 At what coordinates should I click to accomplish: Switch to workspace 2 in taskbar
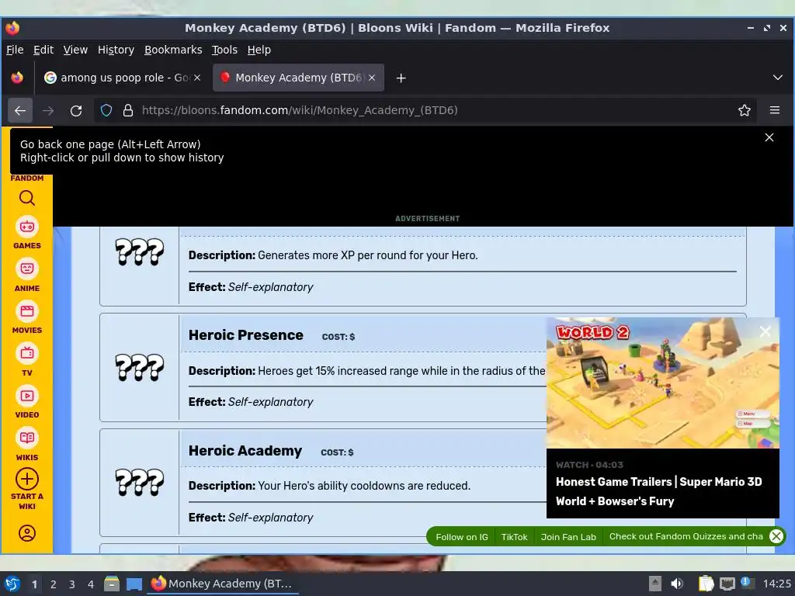(x=54, y=584)
